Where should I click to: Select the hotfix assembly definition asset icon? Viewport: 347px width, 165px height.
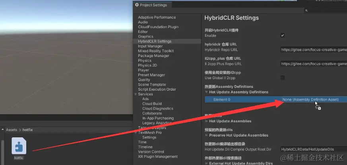coord(19,146)
